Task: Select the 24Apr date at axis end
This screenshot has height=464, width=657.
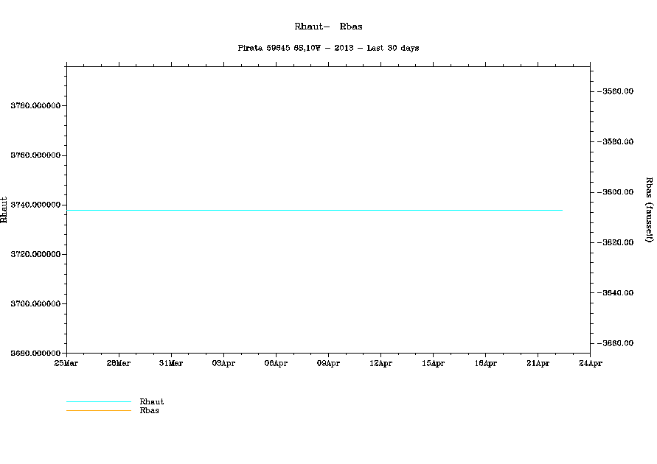Action: (589, 363)
